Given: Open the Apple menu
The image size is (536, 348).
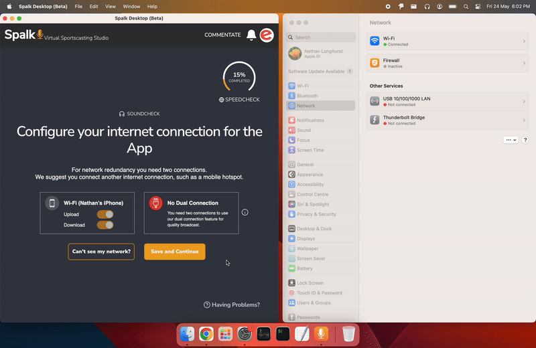Looking at the screenshot, I should tap(9, 7).
